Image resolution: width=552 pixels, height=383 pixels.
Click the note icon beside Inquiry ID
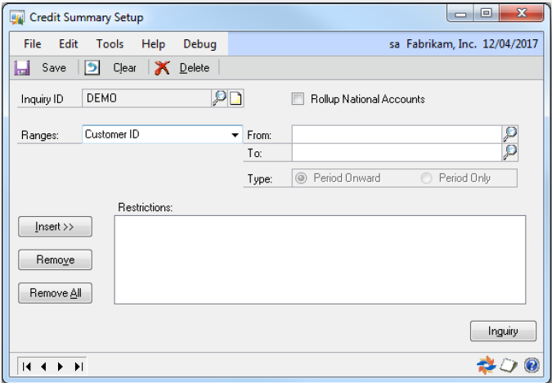[236, 99]
